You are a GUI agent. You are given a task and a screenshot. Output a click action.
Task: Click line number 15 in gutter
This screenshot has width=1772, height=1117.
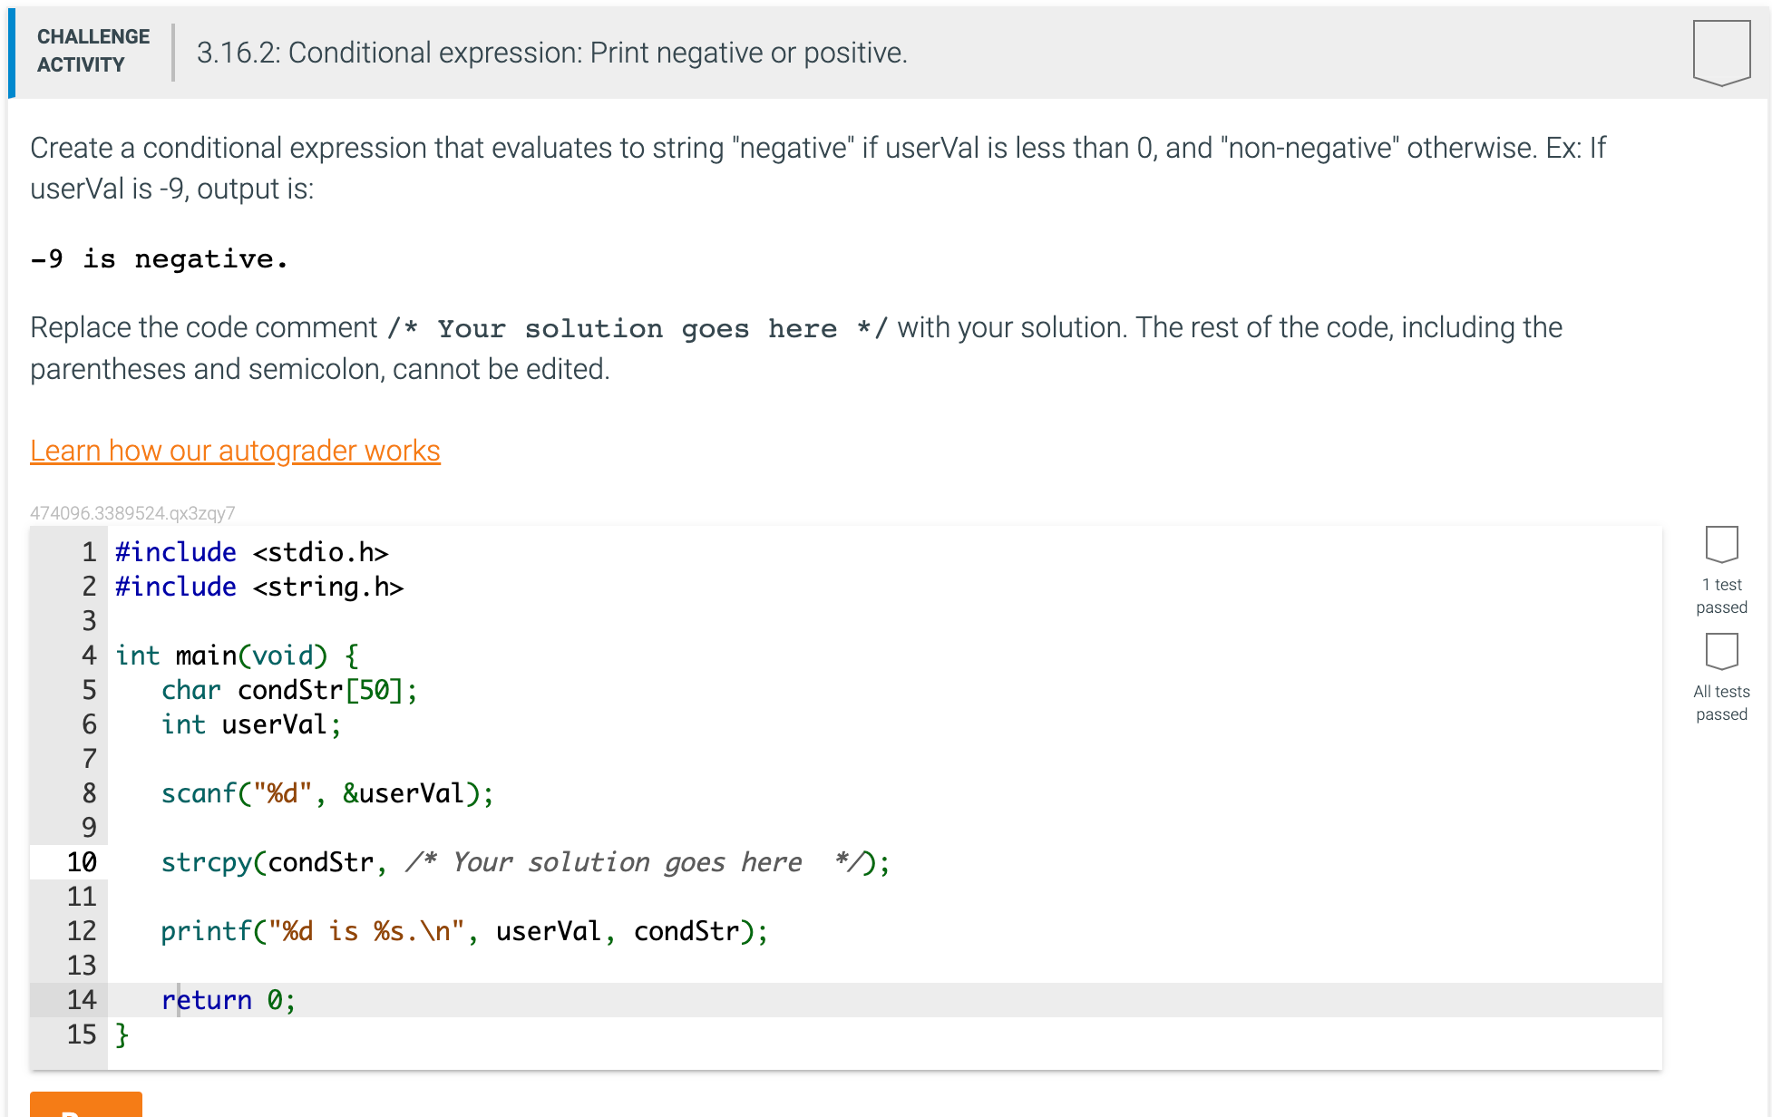pos(82,1034)
